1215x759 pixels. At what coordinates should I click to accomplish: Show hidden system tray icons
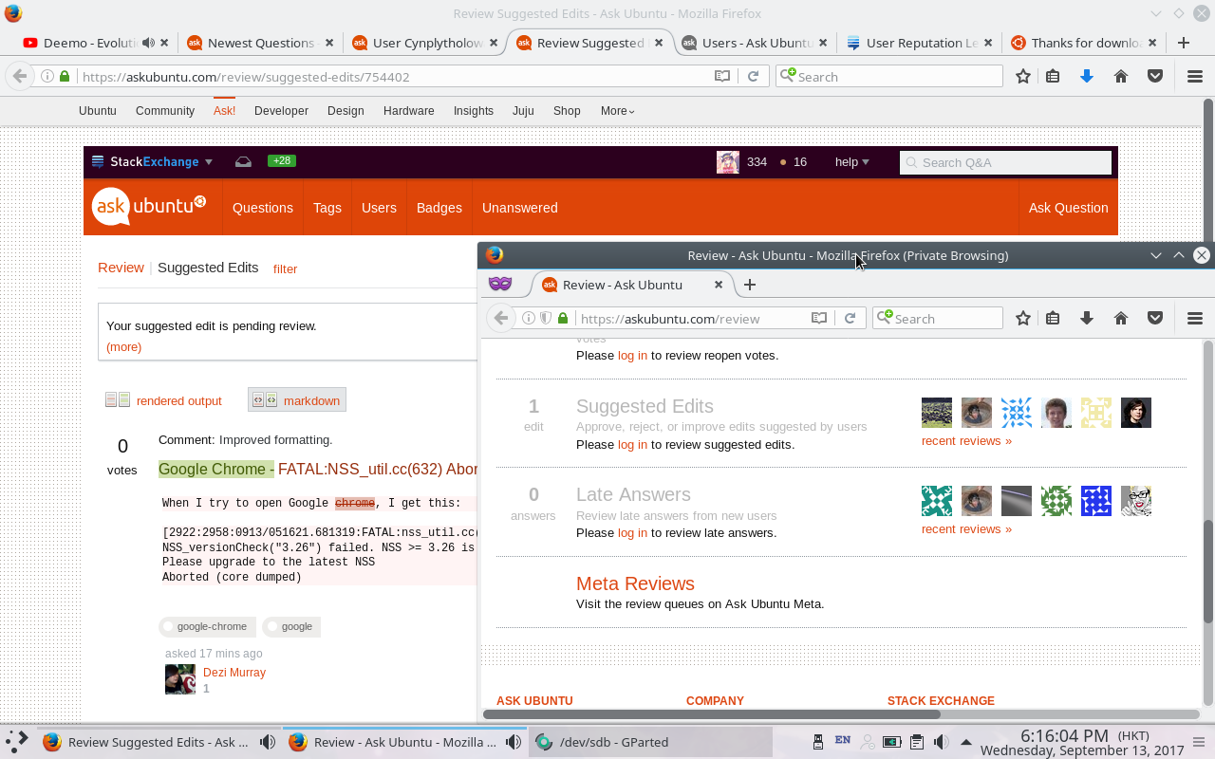(965, 742)
